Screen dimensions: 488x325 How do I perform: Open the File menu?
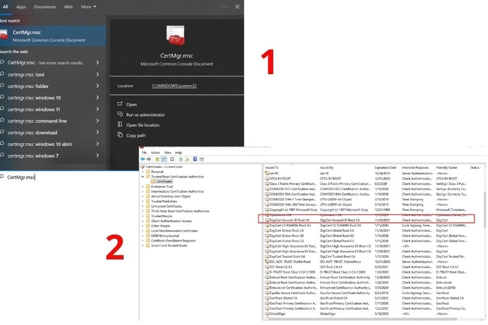(x=144, y=152)
